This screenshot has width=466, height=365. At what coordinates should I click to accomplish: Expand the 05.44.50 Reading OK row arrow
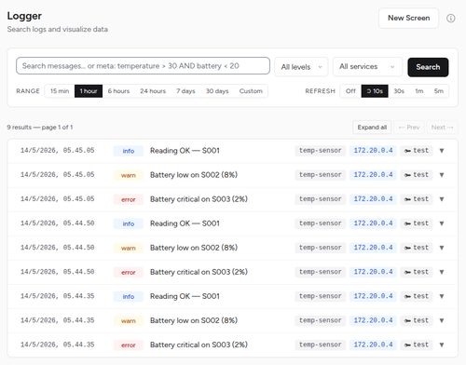coord(442,223)
